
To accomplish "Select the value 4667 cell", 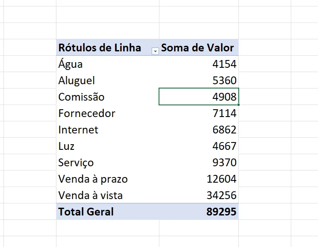I will point(199,146).
